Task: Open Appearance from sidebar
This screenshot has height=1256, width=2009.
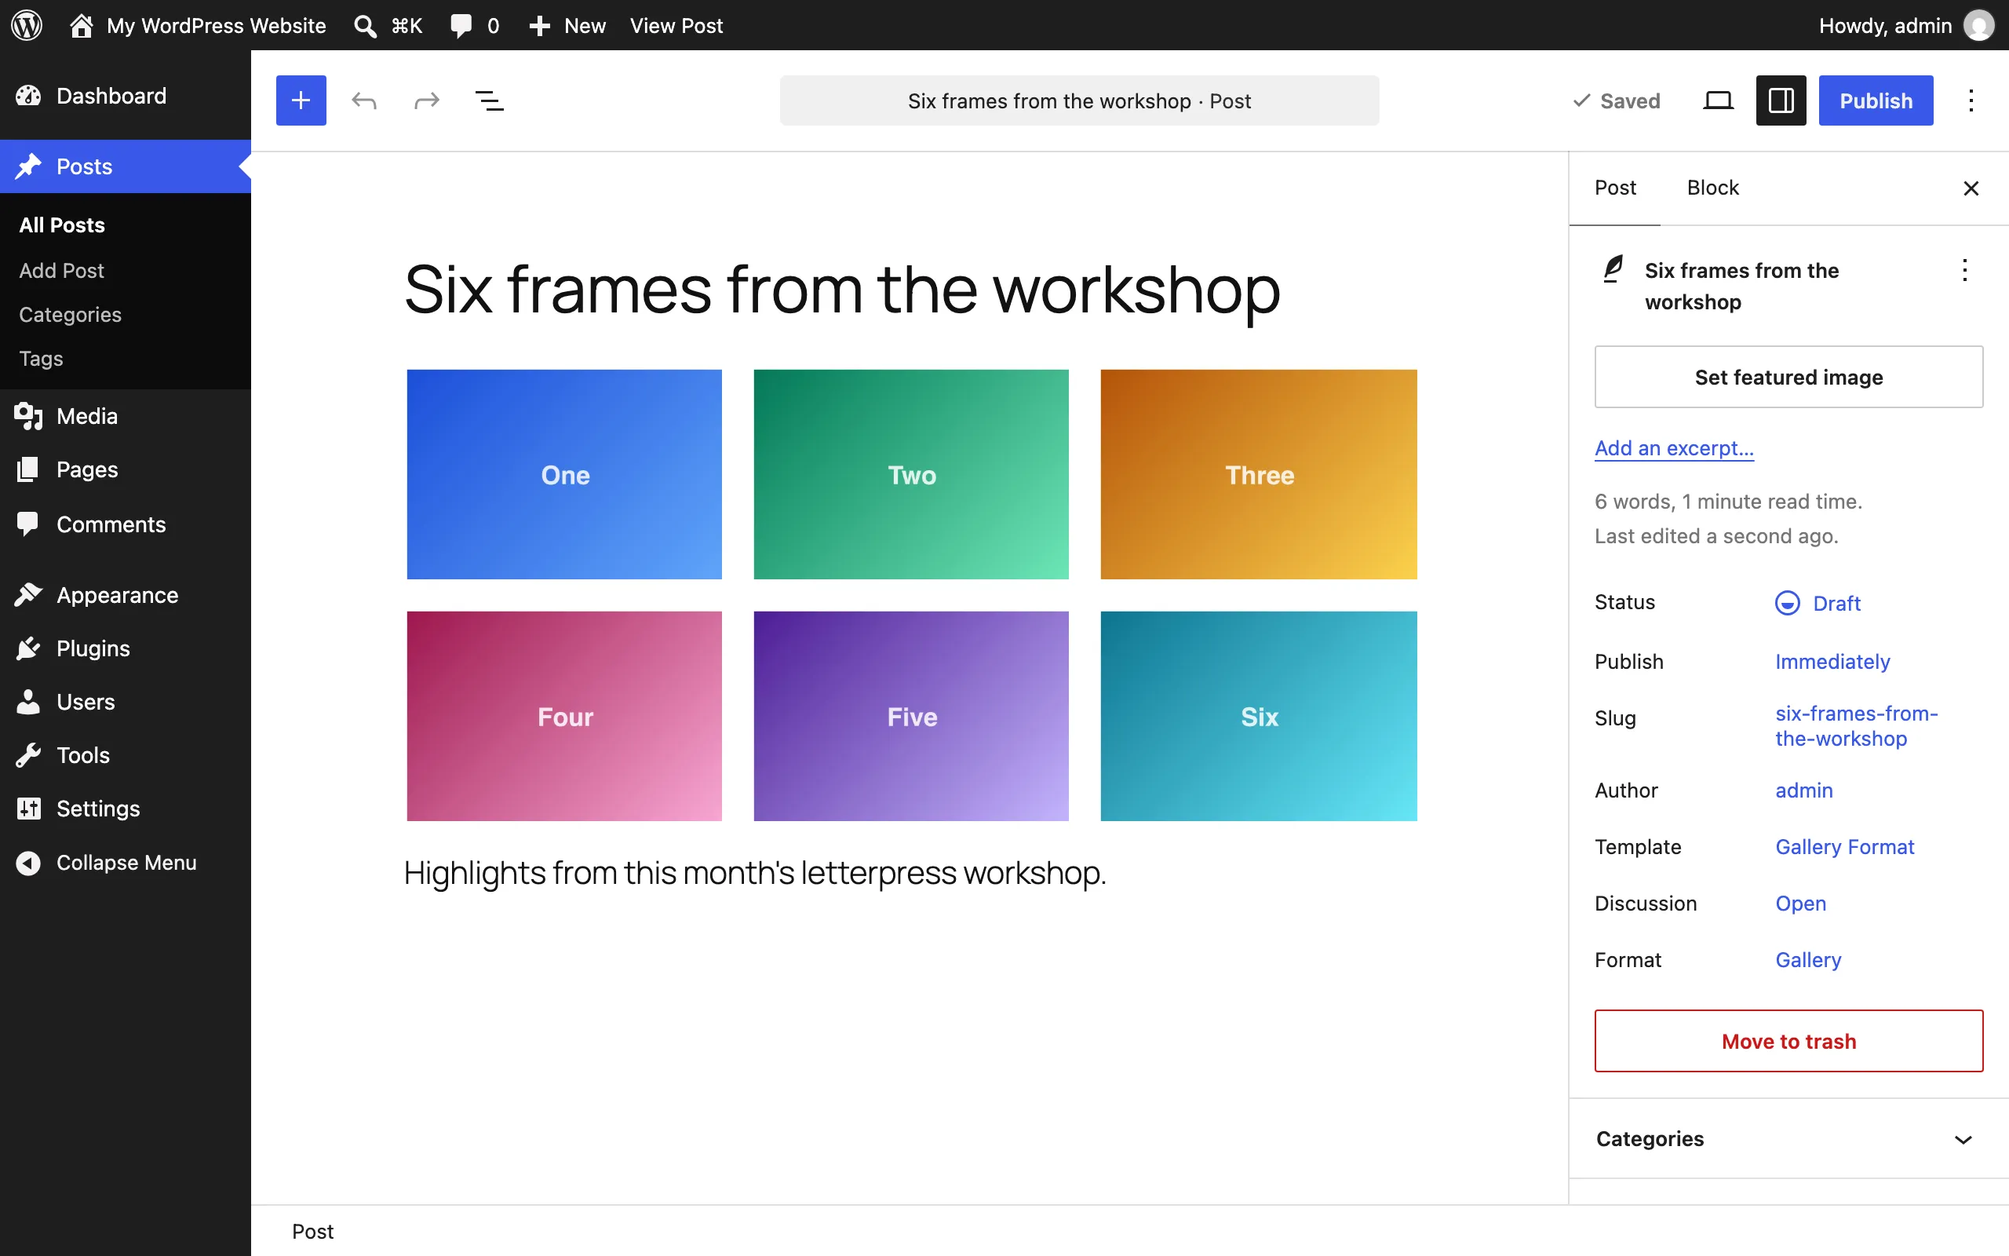Action: click(126, 595)
